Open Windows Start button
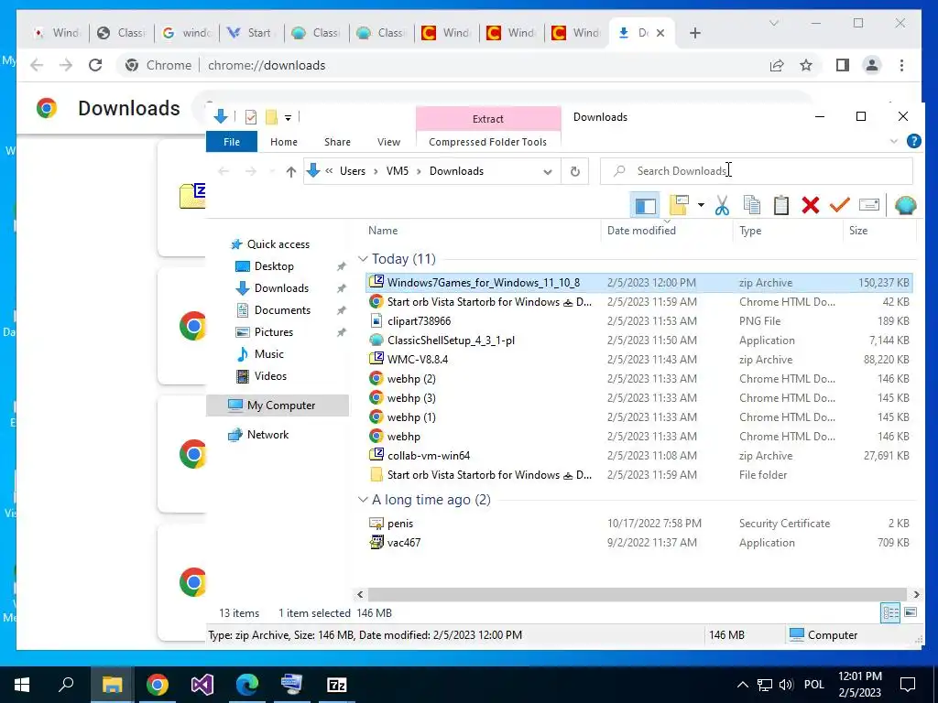The width and height of the screenshot is (938, 703). [22, 685]
